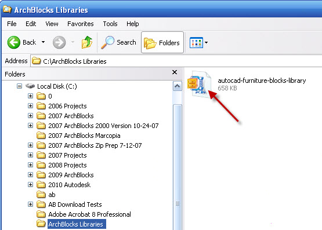The image size is (322, 230).
Task: Click the Up one level folder icon
Action: (x=87, y=42)
